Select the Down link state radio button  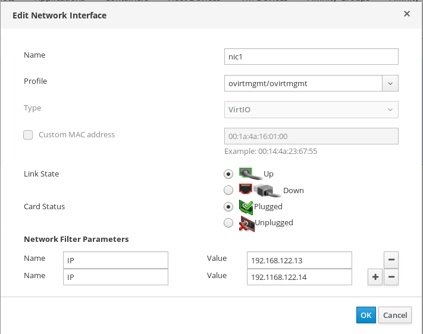[x=228, y=191]
